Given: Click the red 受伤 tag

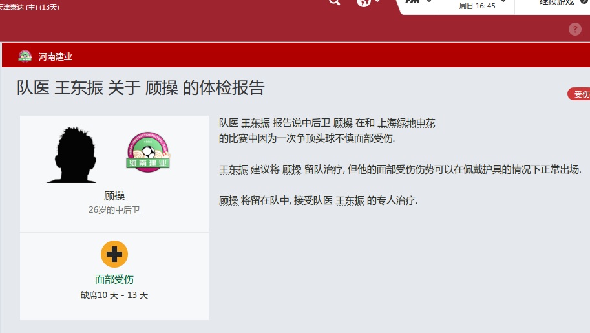Looking at the screenshot, I should [580, 94].
